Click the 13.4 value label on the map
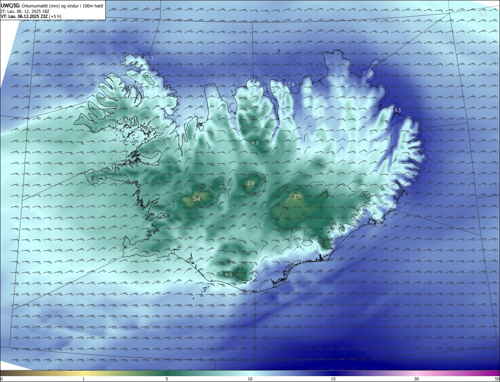 coord(289,84)
